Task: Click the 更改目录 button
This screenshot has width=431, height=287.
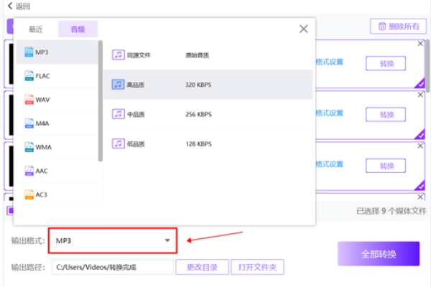Action: point(202,268)
